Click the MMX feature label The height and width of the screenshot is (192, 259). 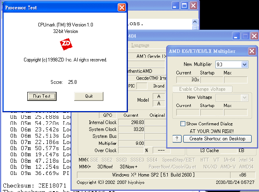click(83, 160)
